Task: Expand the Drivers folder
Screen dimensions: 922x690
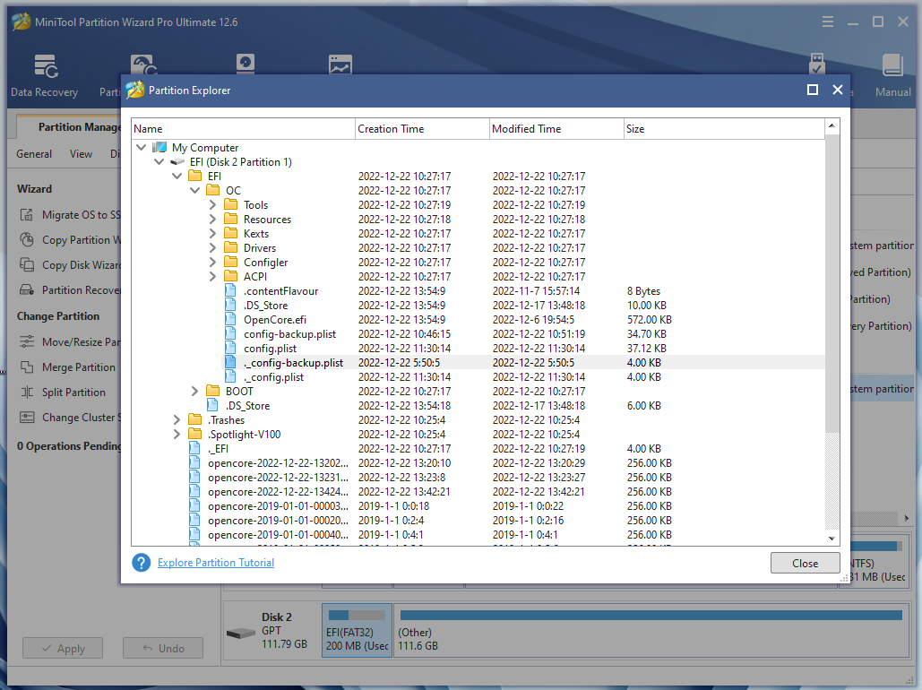Action: tap(213, 247)
